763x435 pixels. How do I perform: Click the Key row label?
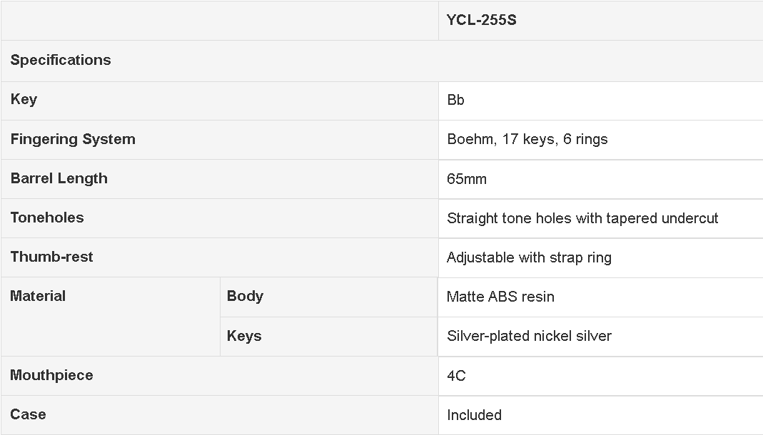pyautogui.click(x=24, y=100)
